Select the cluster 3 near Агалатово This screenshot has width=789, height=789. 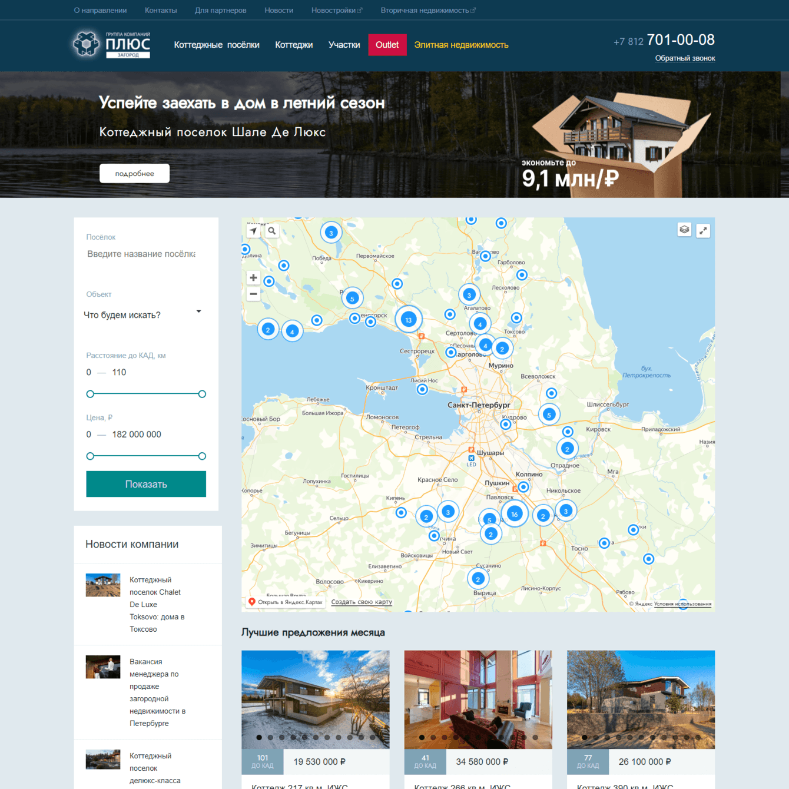469,295
